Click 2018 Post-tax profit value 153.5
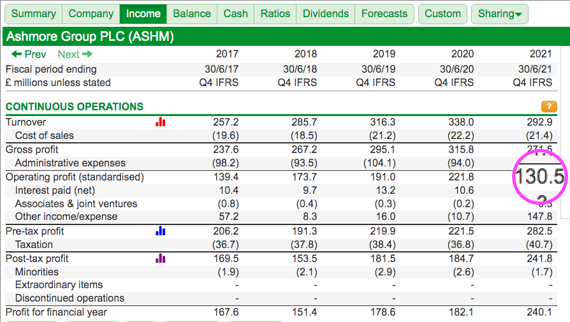 tap(304, 258)
